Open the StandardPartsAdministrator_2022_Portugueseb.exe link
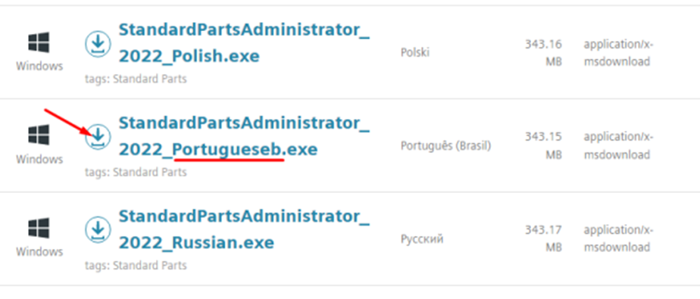Screen dimensions: 700x299 [x=244, y=136]
